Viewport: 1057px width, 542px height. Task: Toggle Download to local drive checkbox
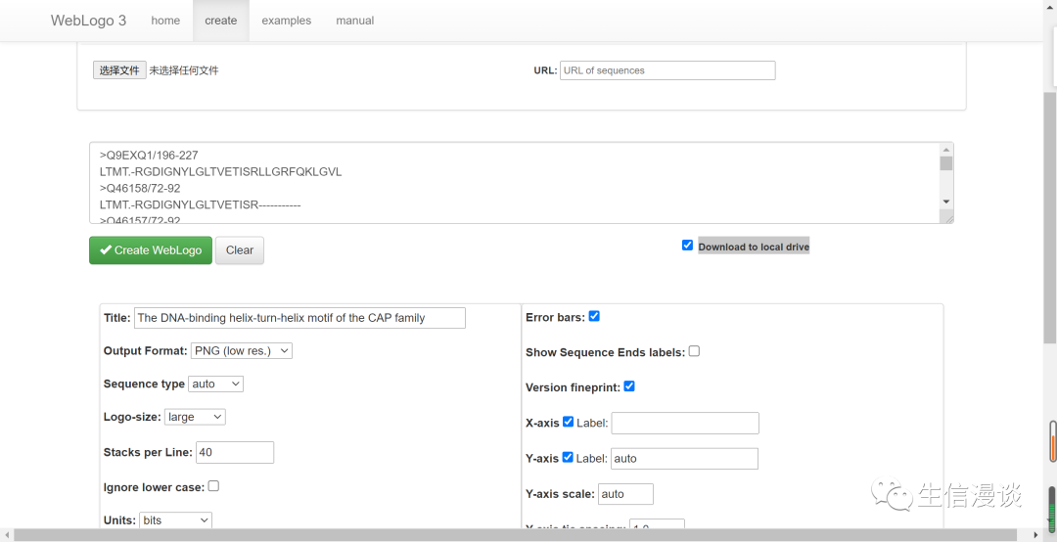(x=687, y=246)
